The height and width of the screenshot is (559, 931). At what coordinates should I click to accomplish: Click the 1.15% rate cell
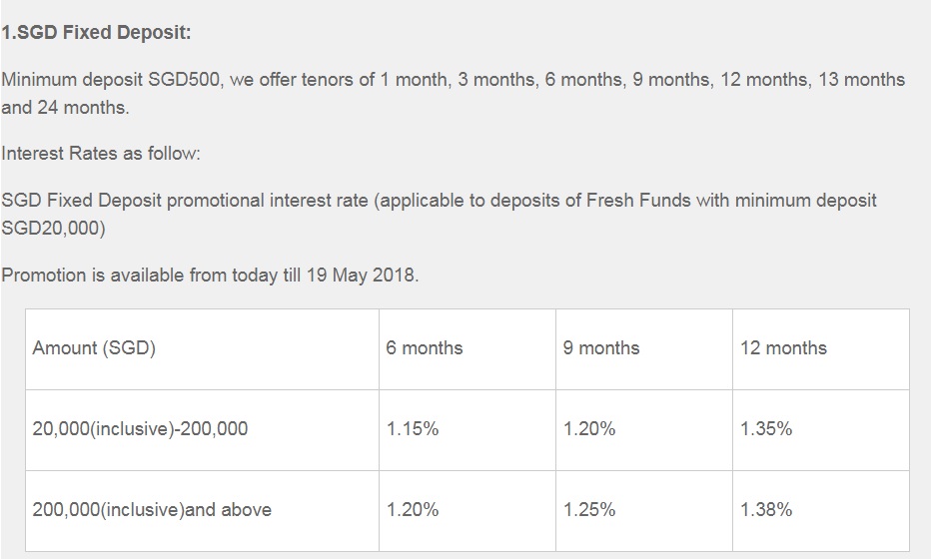(x=413, y=429)
